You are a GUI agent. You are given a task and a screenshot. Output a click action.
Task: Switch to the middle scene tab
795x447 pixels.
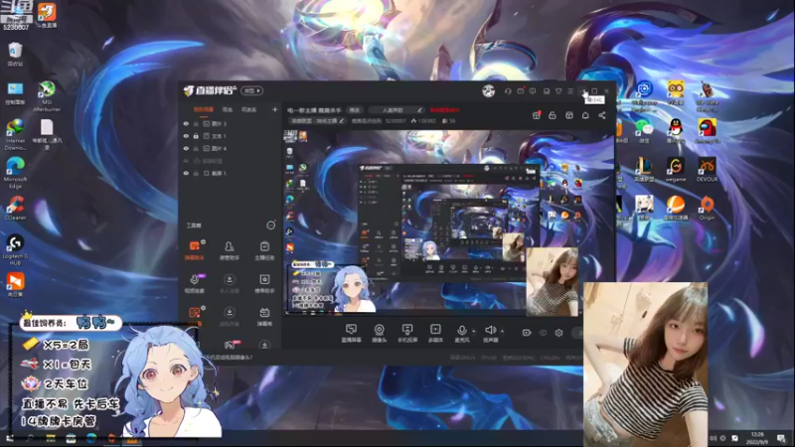point(228,109)
